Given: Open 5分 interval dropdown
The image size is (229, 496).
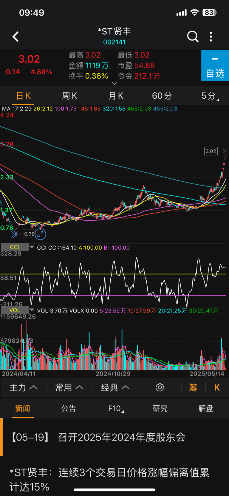Looking at the screenshot, I should pos(210,96).
